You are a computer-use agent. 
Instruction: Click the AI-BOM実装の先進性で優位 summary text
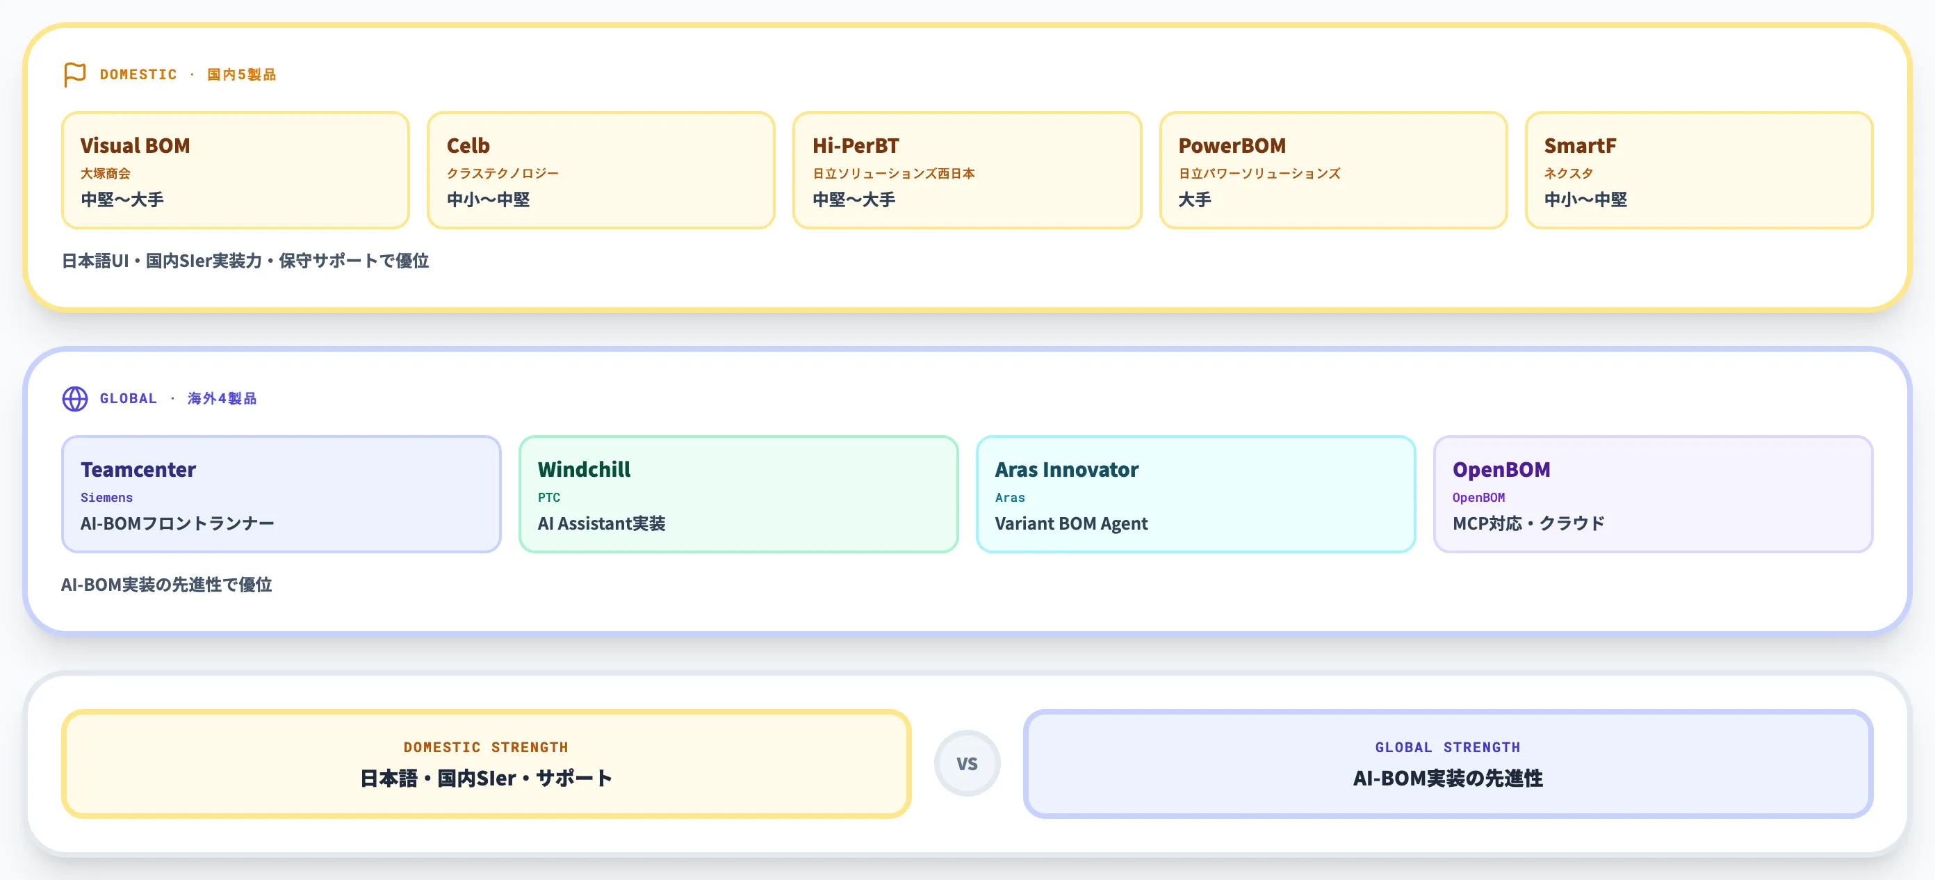(x=167, y=585)
